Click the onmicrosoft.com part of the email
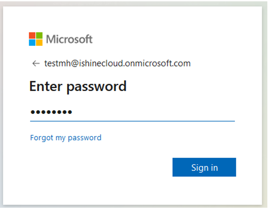Screen dimensions: 268x208 (158, 63)
